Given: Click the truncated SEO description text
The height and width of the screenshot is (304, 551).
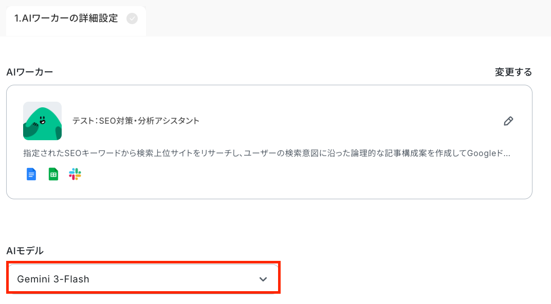Looking at the screenshot, I should [266, 153].
